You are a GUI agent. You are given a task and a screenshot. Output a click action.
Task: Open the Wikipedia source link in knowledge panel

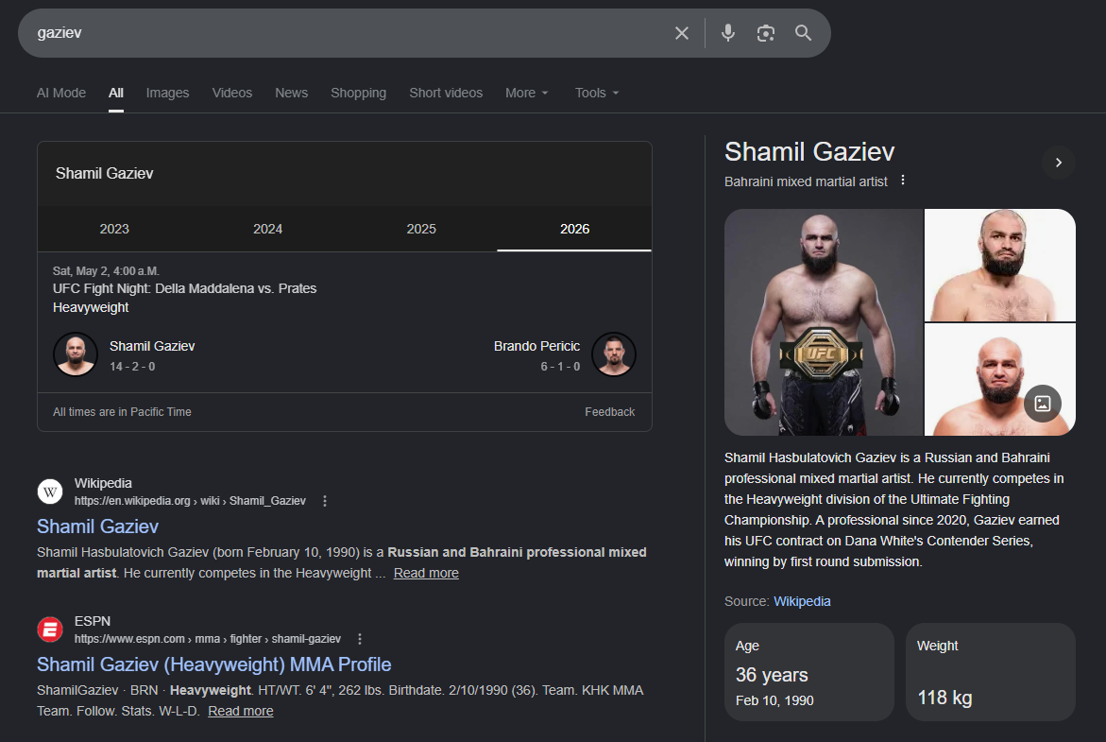pyautogui.click(x=802, y=601)
